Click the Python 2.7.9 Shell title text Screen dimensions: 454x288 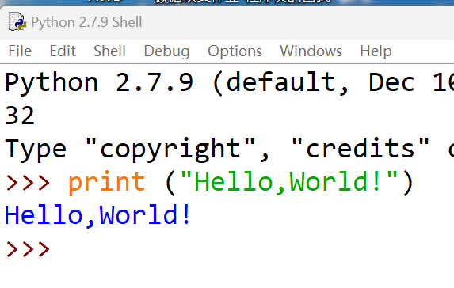pos(86,22)
